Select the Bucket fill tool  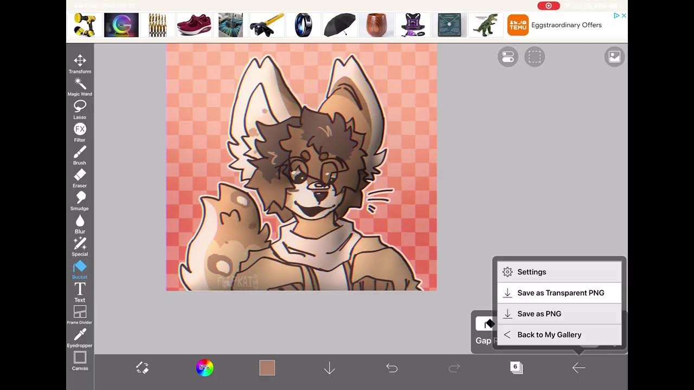80,270
